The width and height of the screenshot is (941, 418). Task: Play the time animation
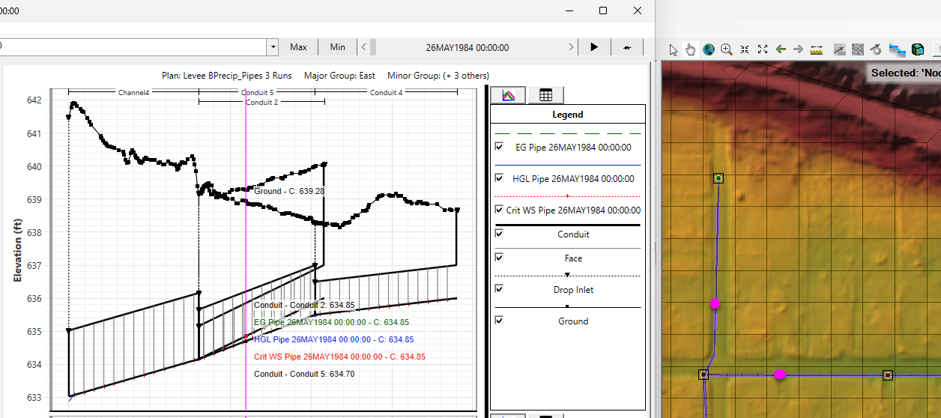coord(594,47)
